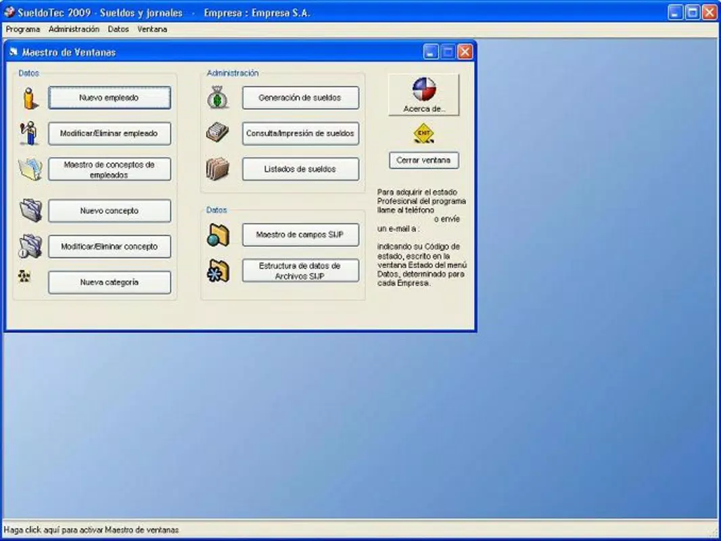Image resolution: width=721 pixels, height=541 pixels.
Task: Open Listados de sueldos
Action: [x=301, y=169]
